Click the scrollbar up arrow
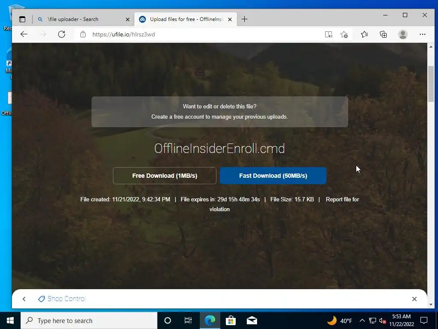The height and width of the screenshot is (329, 438). [431, 47]
